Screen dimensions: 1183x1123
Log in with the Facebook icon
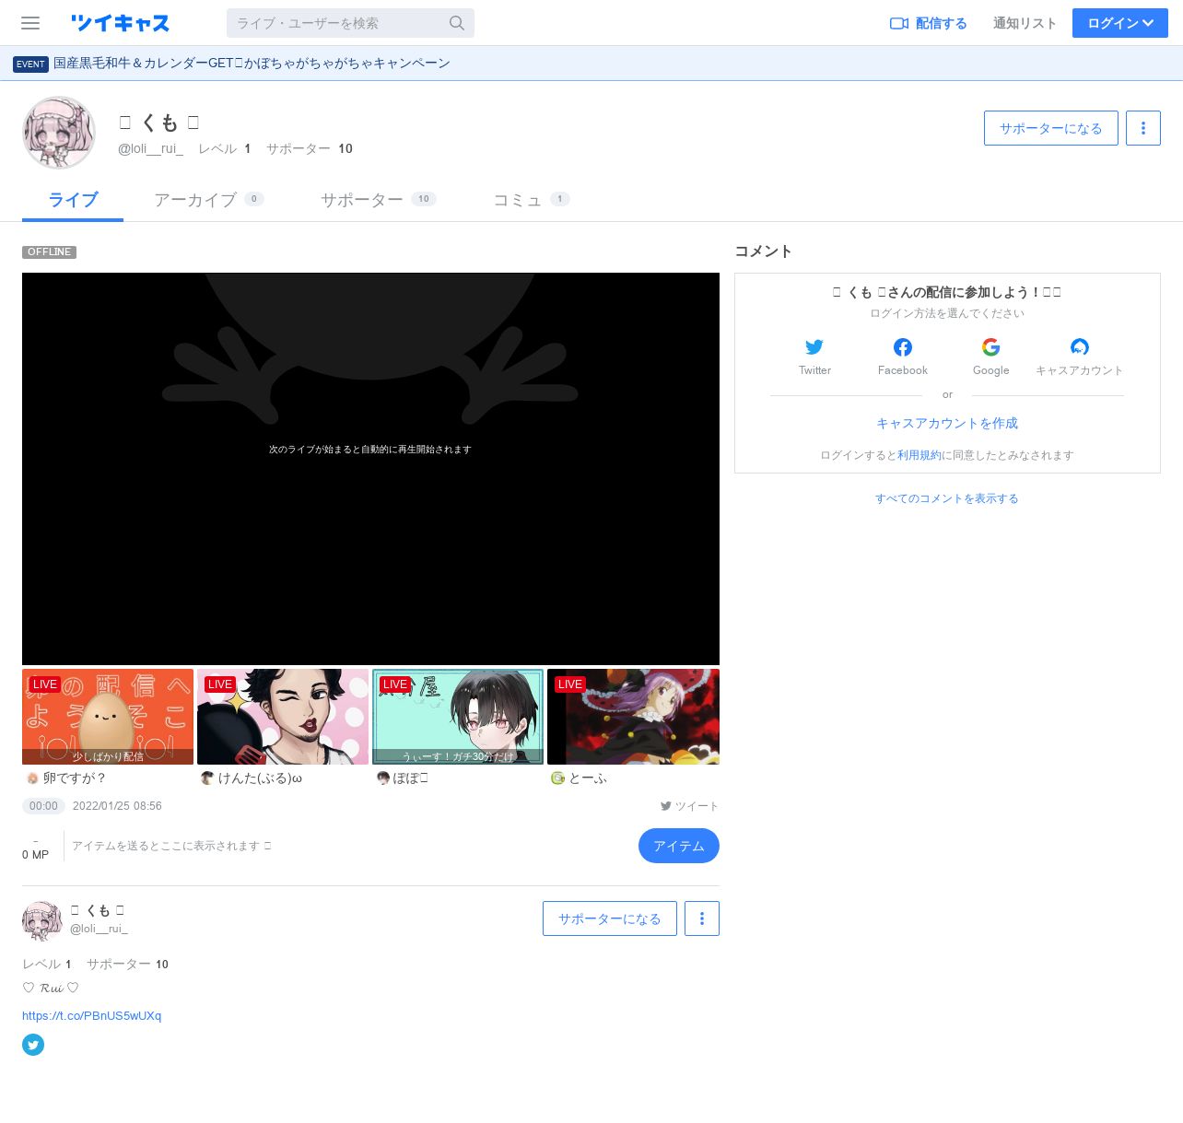(x=903, y=347)
